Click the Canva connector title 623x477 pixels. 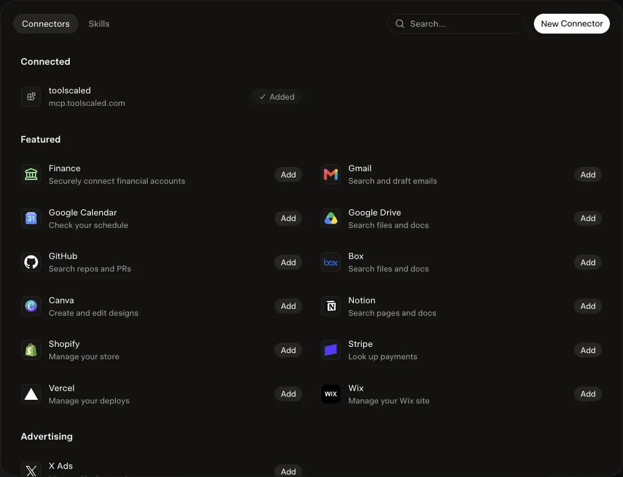pos(61,300)
